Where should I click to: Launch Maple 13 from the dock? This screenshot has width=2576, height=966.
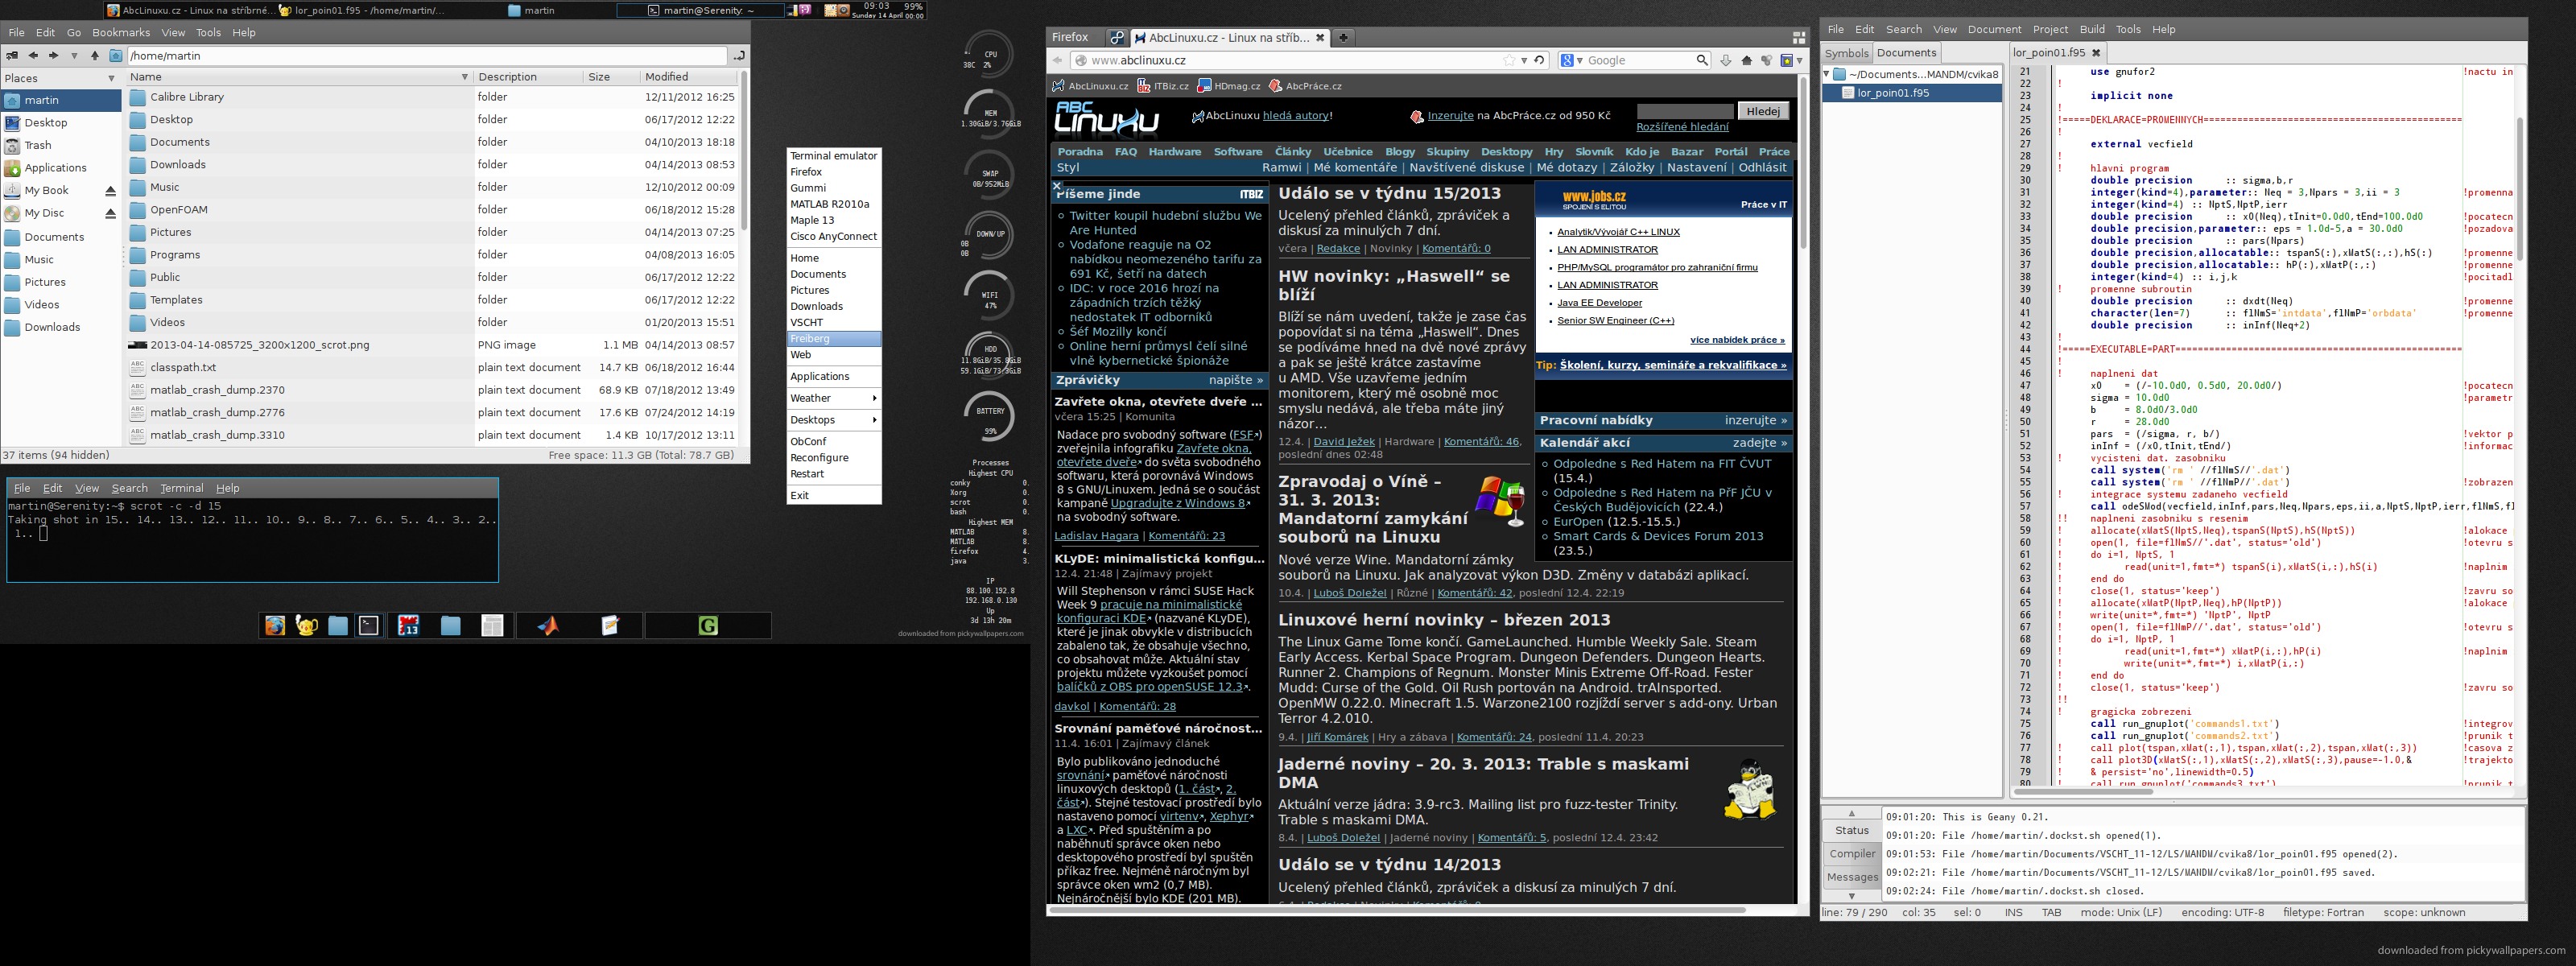(x=408, y=626)
